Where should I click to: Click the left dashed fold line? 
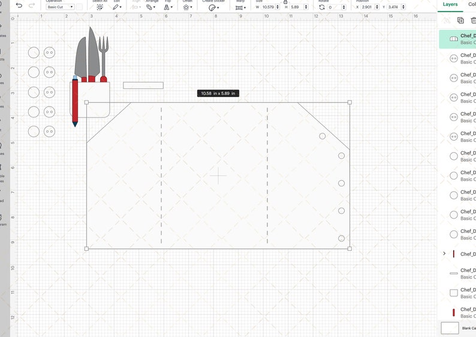point(161,175)
